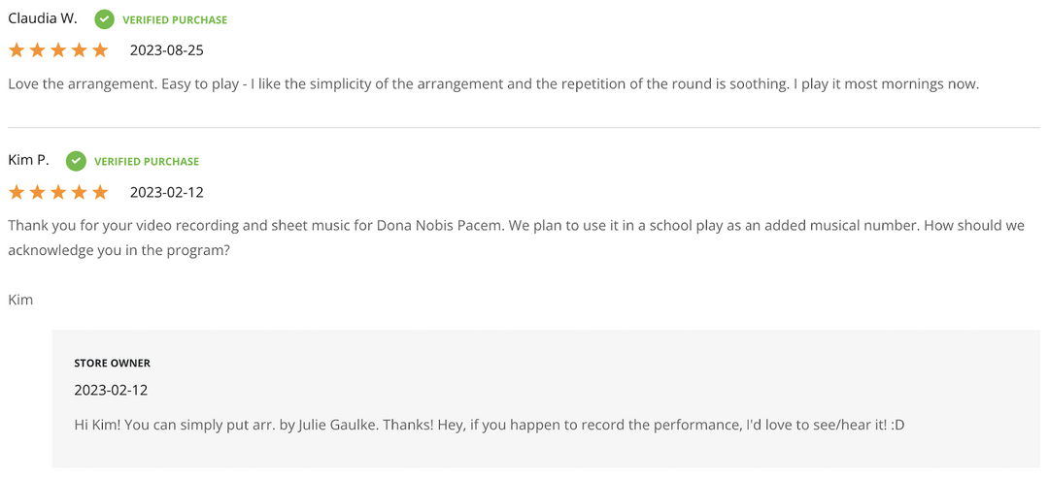Click the verified checkmark beside Claudia W.
This screenshot has height=477, width=1049.
click(104, 19)
